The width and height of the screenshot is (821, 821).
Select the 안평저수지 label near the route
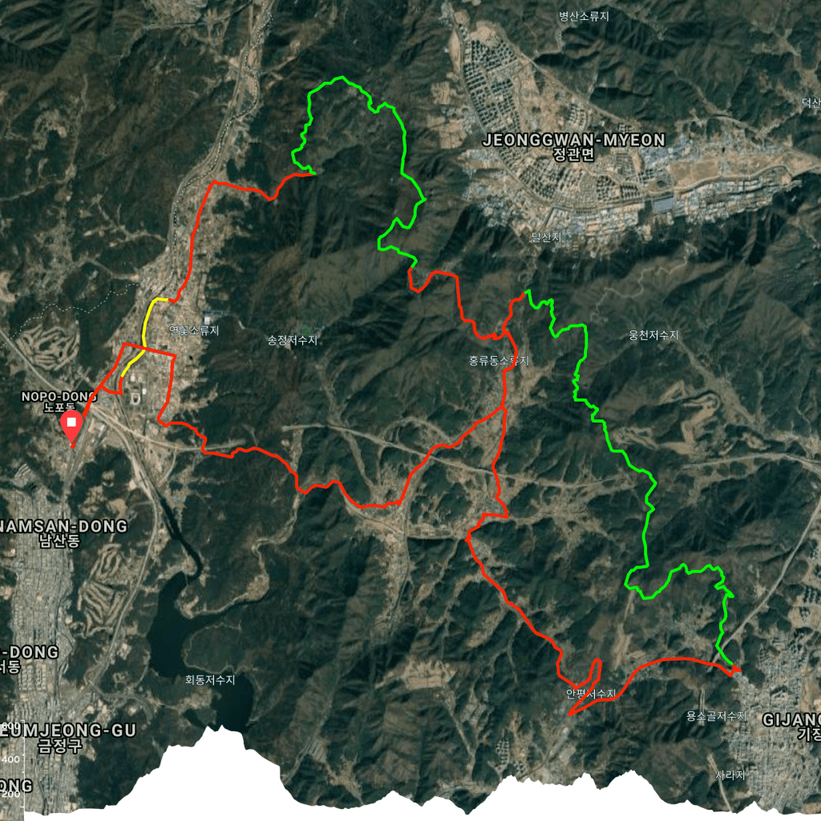[x=591, y=694]
